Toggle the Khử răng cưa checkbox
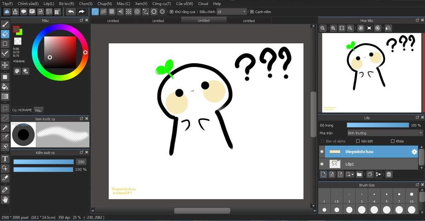The height and width of the screenshot is (221, 425). 171,12
